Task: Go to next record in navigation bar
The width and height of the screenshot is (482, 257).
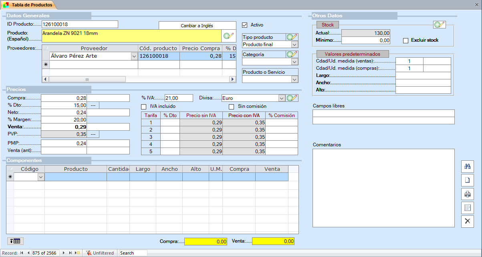Action: pyautogui.click(x=64, y=253)
